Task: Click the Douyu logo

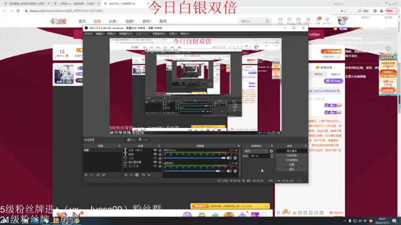Action: coord(58,21)
